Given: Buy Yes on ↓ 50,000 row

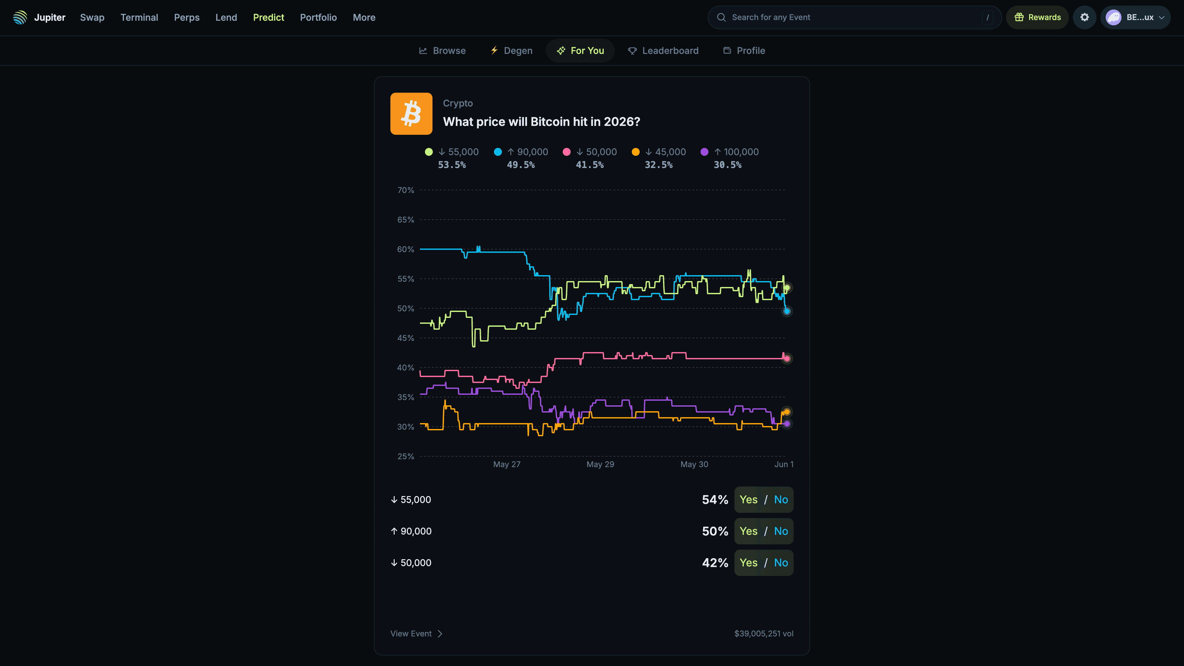Looking at the screenshot, I should point(748,563).
